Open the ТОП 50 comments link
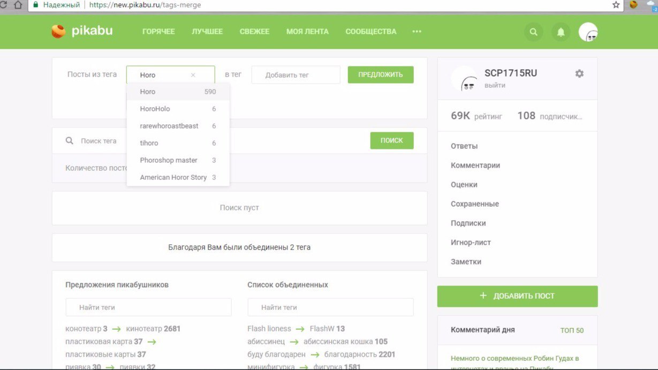Screen dimensions: 658x370 click(572, 330)
